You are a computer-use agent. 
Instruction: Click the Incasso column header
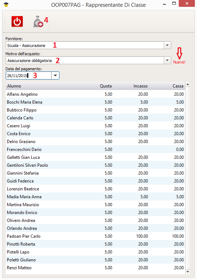click(x=140, y=86)
